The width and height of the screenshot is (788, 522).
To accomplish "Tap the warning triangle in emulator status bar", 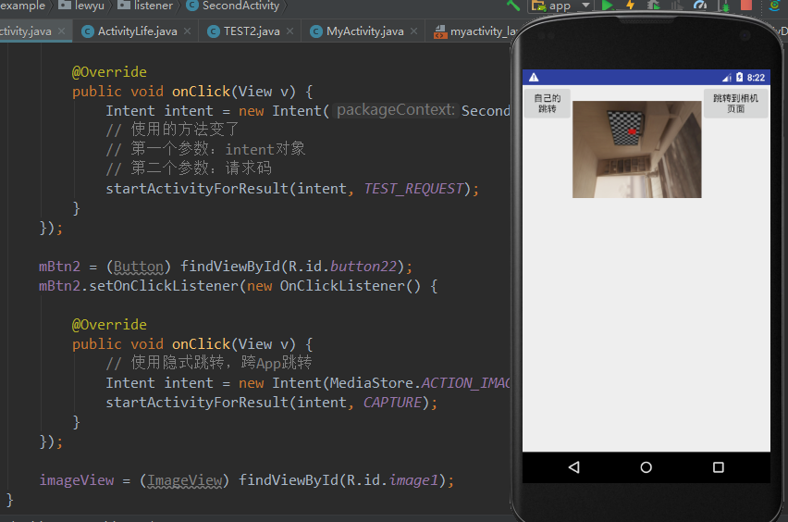I will coord(534,77).
